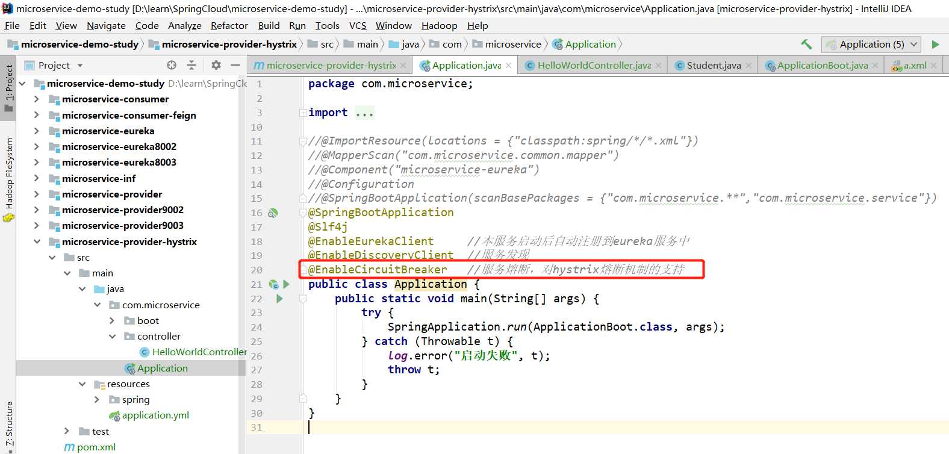
Task: Close the HelloWorldController.java tab
Action: tap(658, 66)
